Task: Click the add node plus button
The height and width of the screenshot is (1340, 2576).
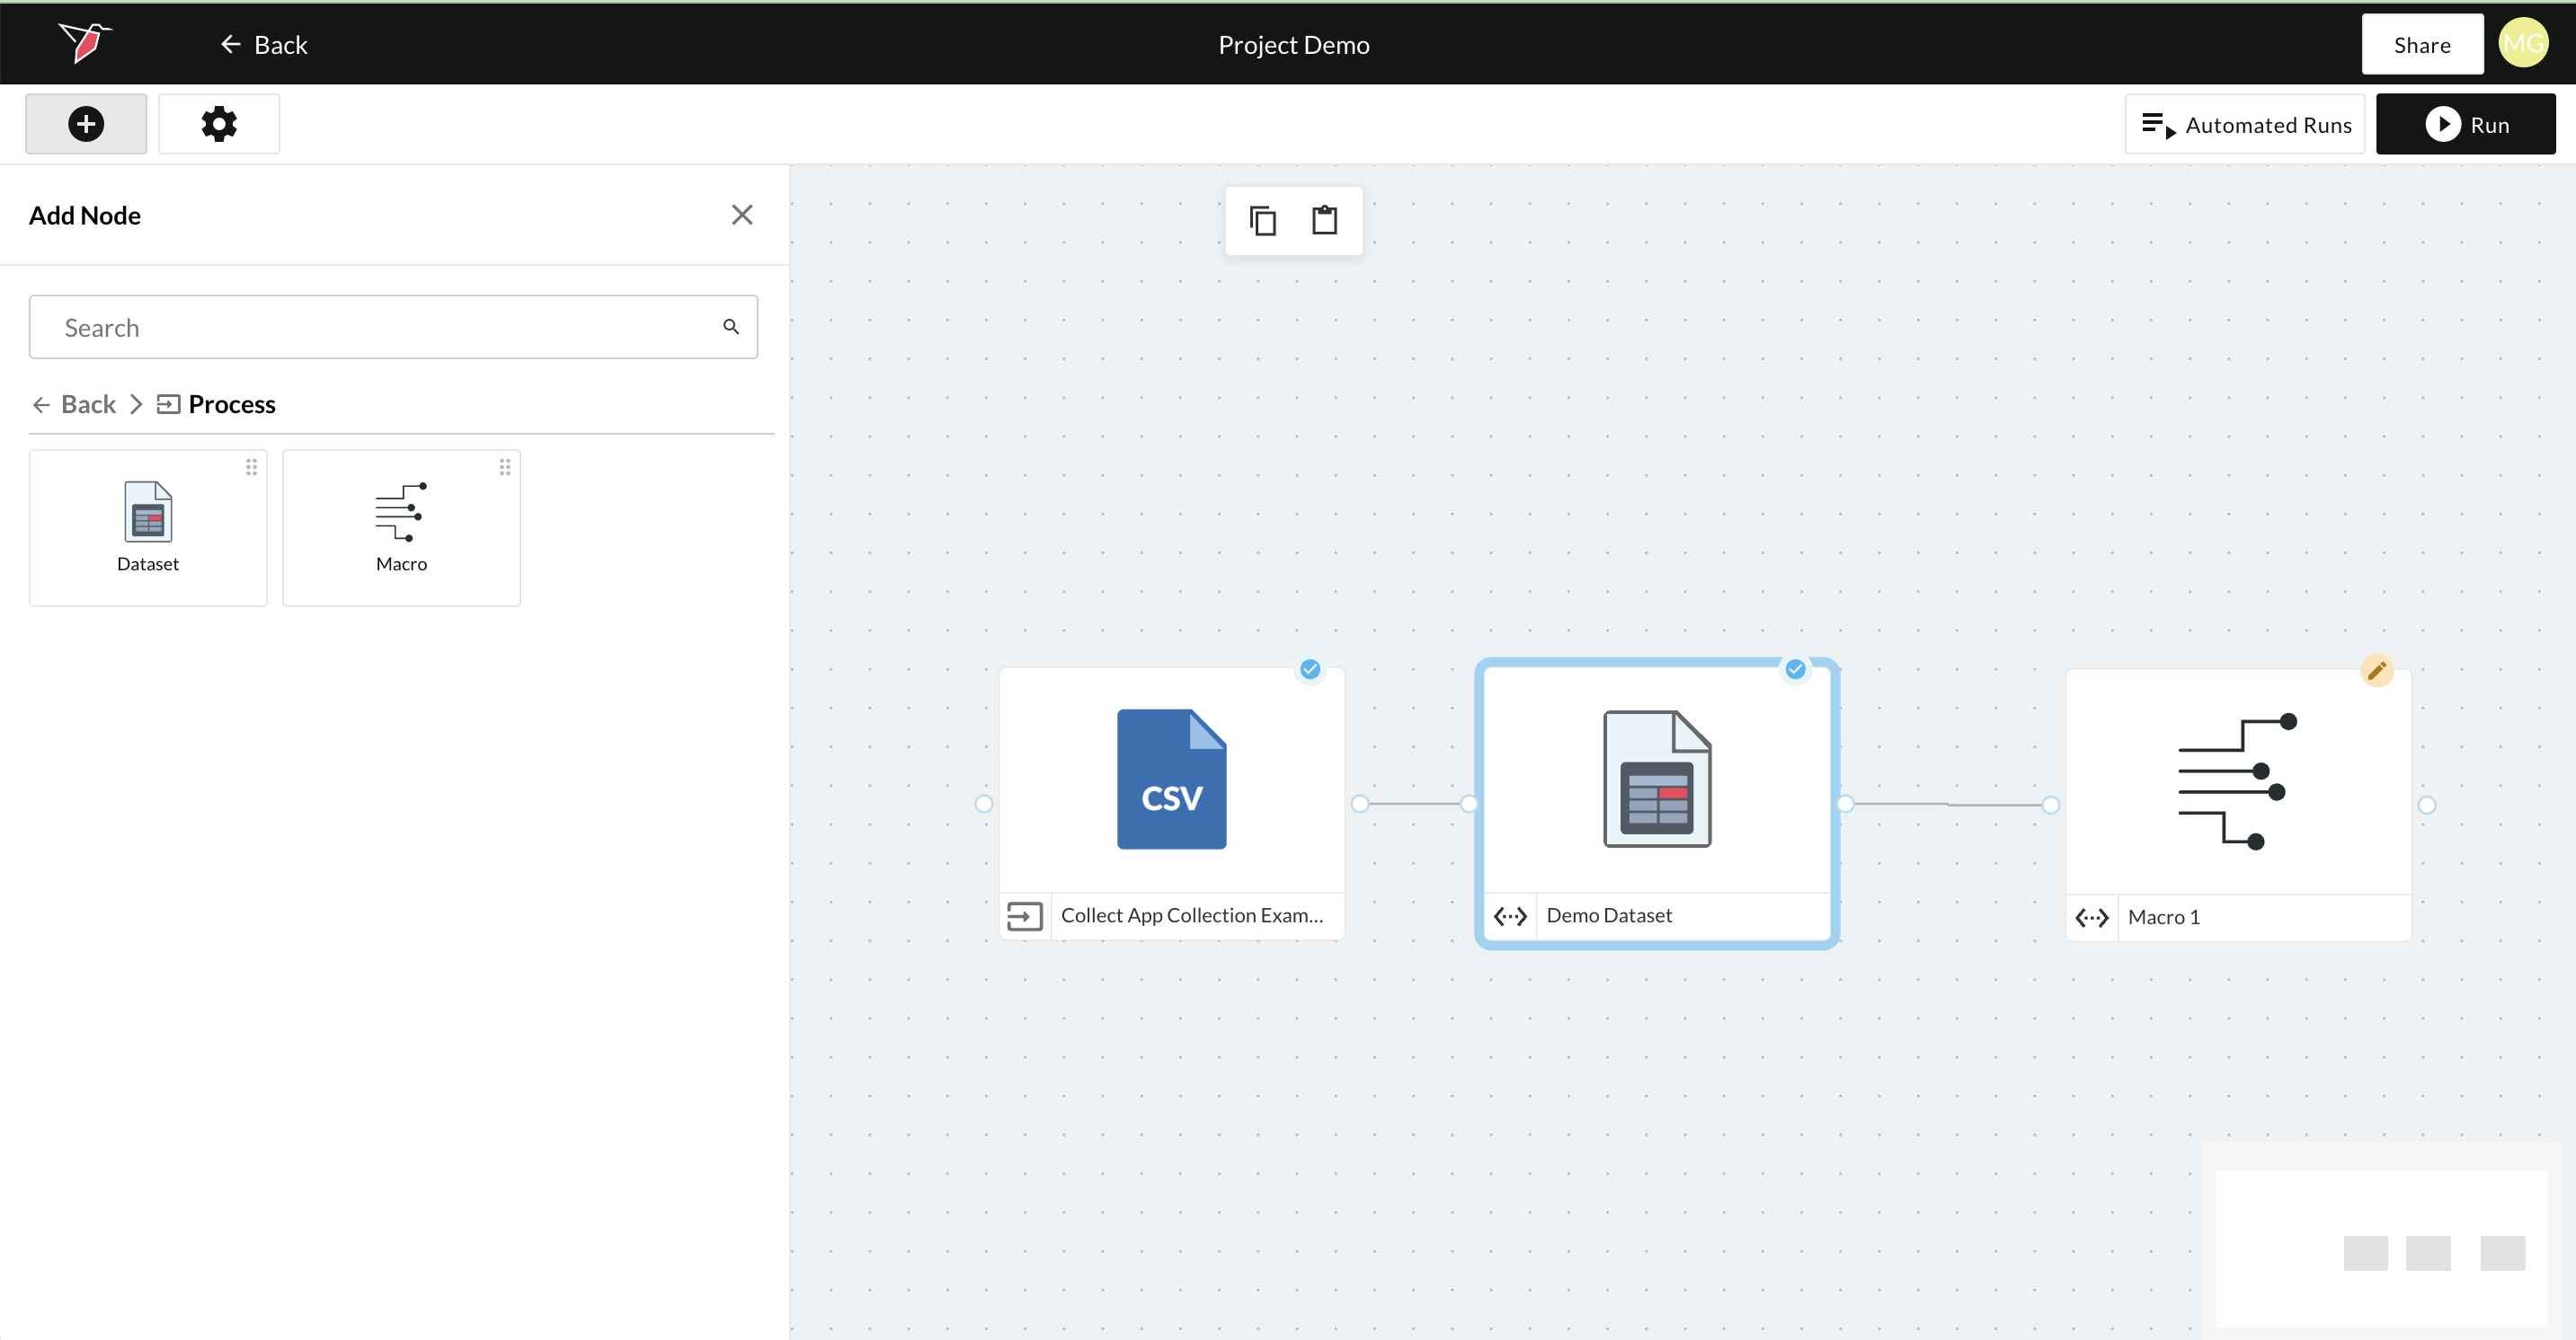Action: click(x=86, y=124)
